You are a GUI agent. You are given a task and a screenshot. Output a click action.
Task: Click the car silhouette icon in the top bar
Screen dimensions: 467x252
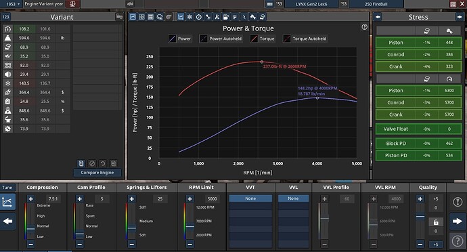[x=130, y=4]
